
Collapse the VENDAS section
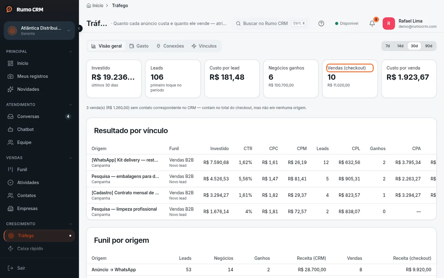(x=71, y=158)
